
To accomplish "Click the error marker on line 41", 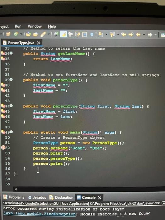I will 3,90.
